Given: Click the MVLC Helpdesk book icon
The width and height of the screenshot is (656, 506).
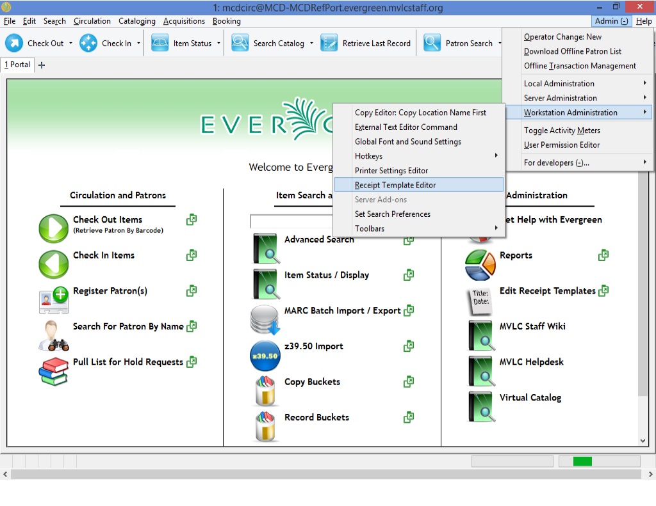Looking at the screenshot, I should pos(482,371).
